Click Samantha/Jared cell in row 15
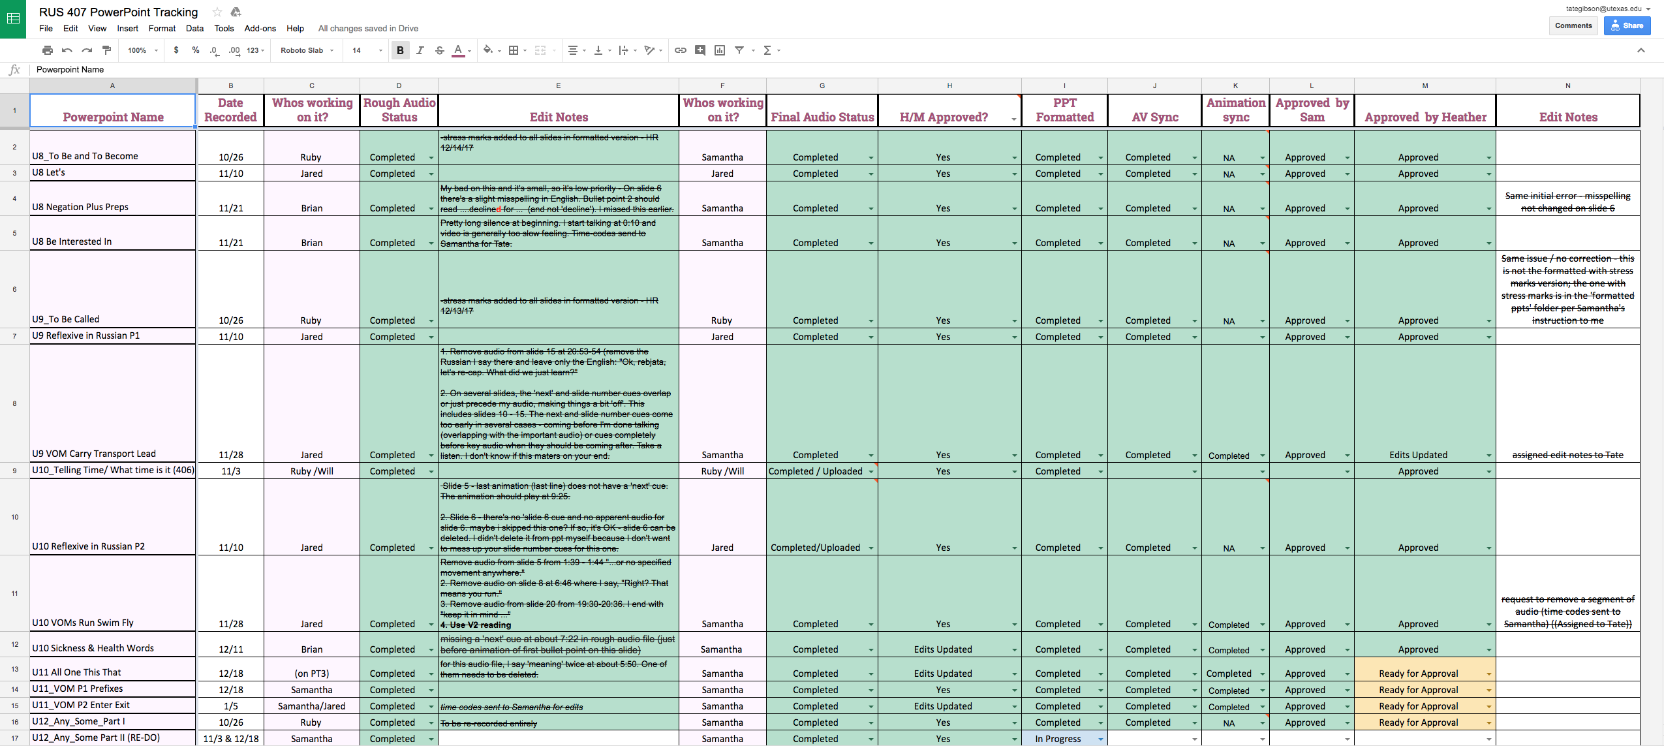1664x746 pixels. 311,706
